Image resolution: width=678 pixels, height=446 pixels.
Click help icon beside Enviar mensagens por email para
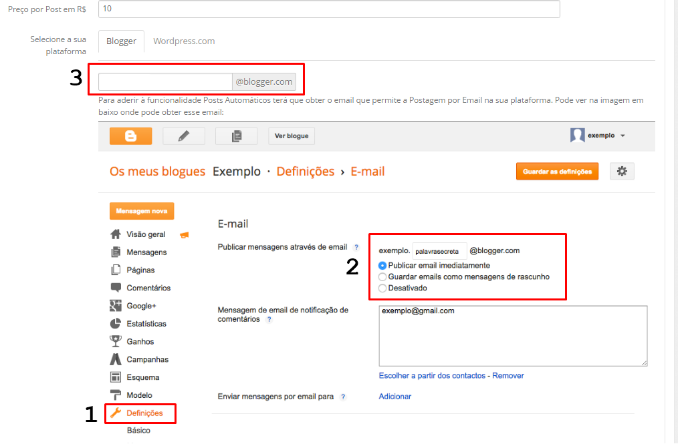[343, 397]
